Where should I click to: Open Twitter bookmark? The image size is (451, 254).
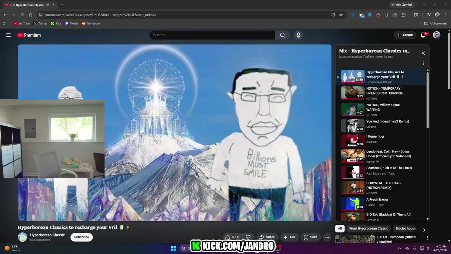40,24
